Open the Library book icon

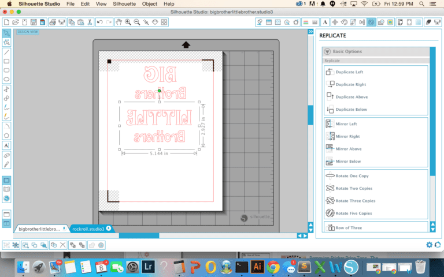click(6, 189)
